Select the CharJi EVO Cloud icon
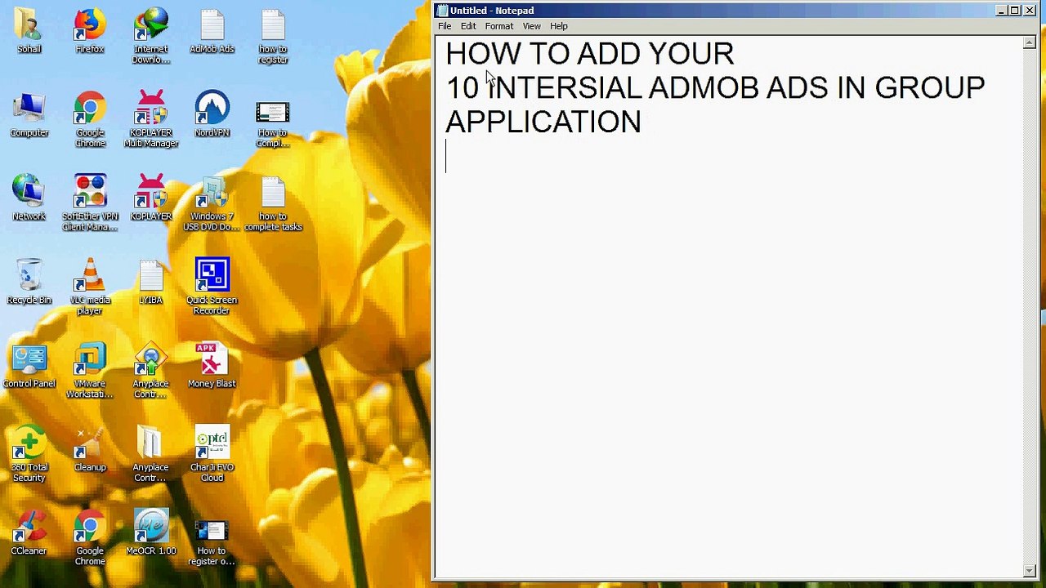Viewport: 1046px width, 588px height. [x=212, y=455]
